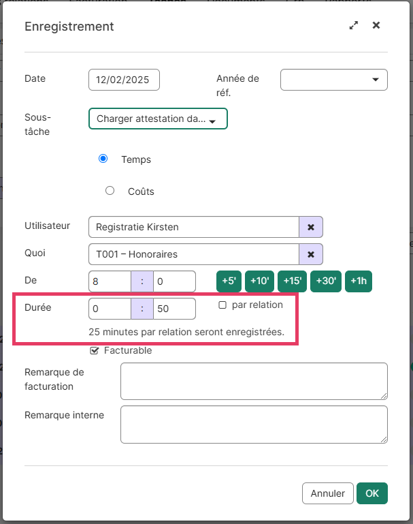Screen dimensions: 413x524
Task: Expand the Enregistrement dialog to fullscreen
Action: [x=353, y=26]
